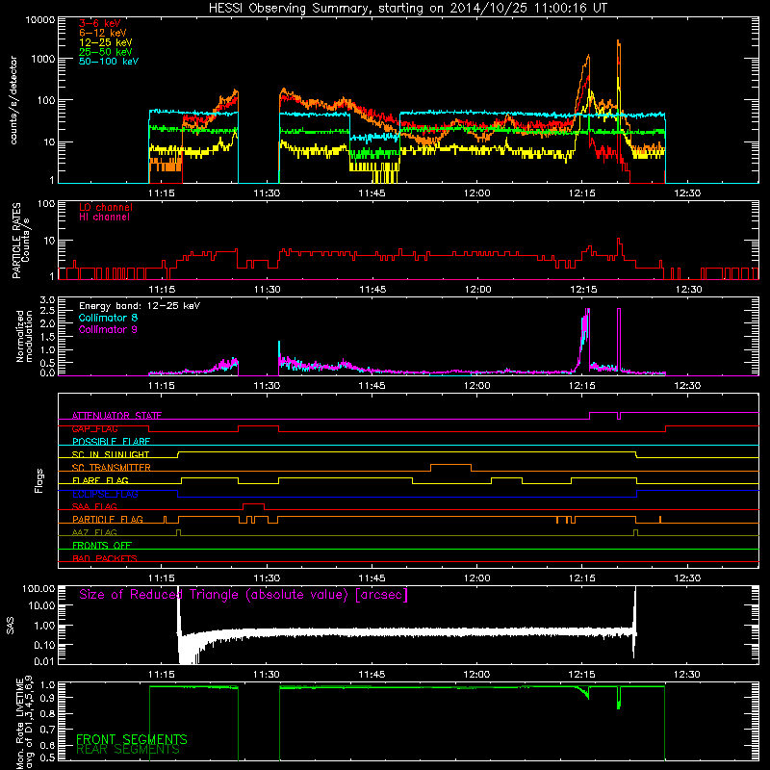Click the "3.0" modulation tick value
The image size is (770, 770).
pos(47,300)
